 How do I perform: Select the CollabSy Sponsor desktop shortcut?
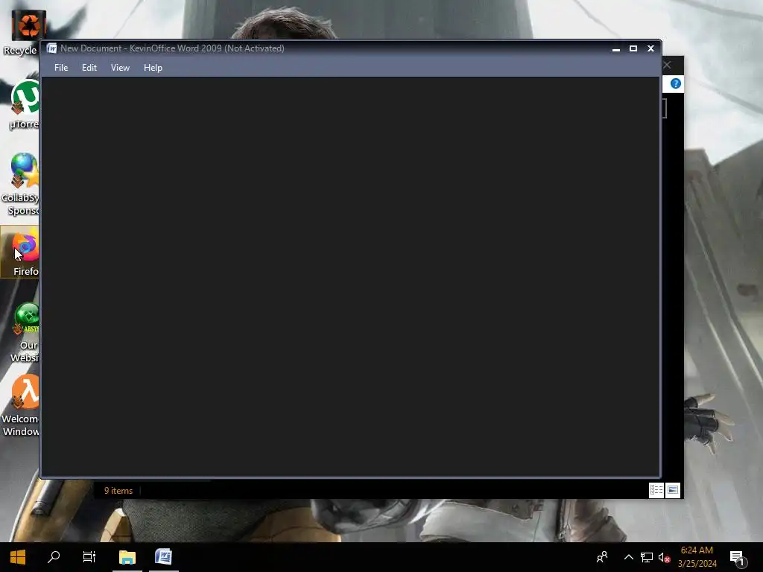pyautogui.click(x=20, y=185)
